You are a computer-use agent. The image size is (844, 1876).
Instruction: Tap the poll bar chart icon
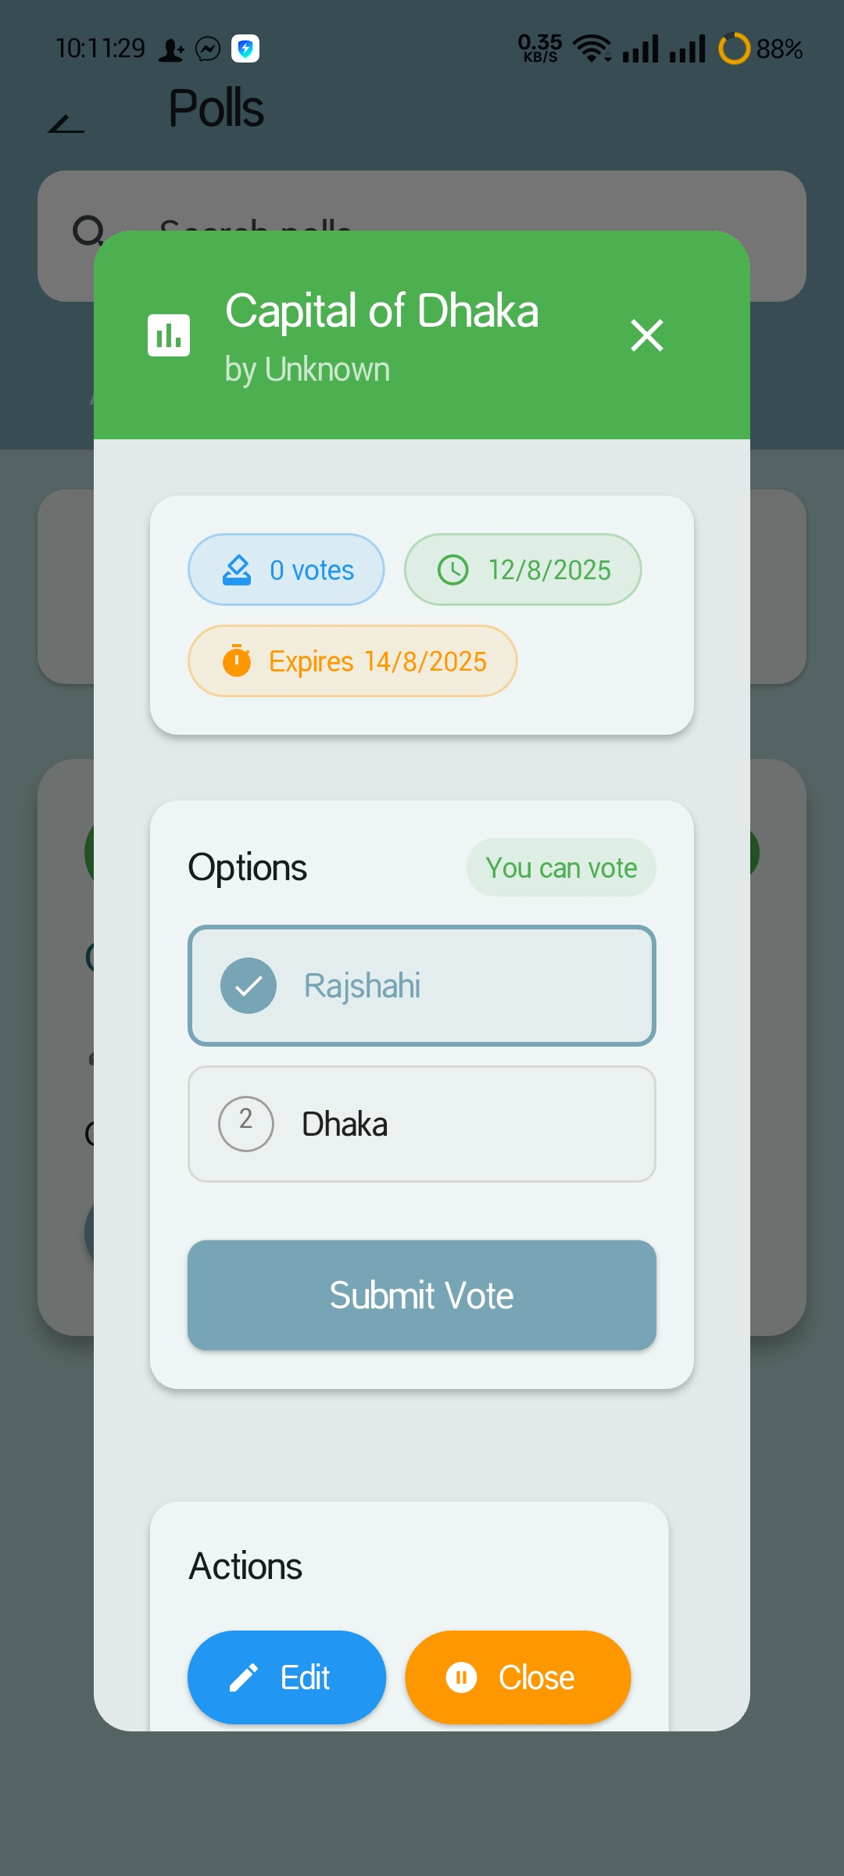169,335
